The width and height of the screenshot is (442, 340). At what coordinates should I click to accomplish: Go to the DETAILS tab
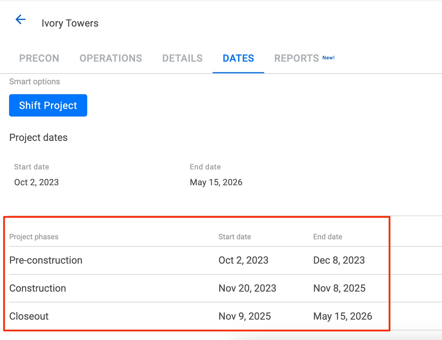click(182, 58)
